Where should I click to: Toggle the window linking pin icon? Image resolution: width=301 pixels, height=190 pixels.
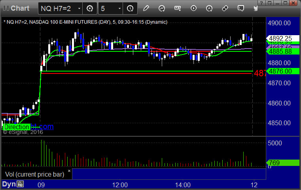pyautogui.click(x=225, y=8)
